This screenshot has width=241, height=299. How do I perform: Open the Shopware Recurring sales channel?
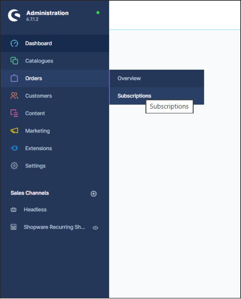pyautogui.click(x=54, y=227)
